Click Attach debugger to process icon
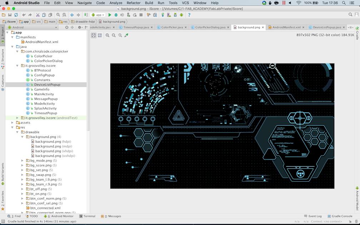The width and height of the screenshot is (360, 225). [x=128, y=15]
